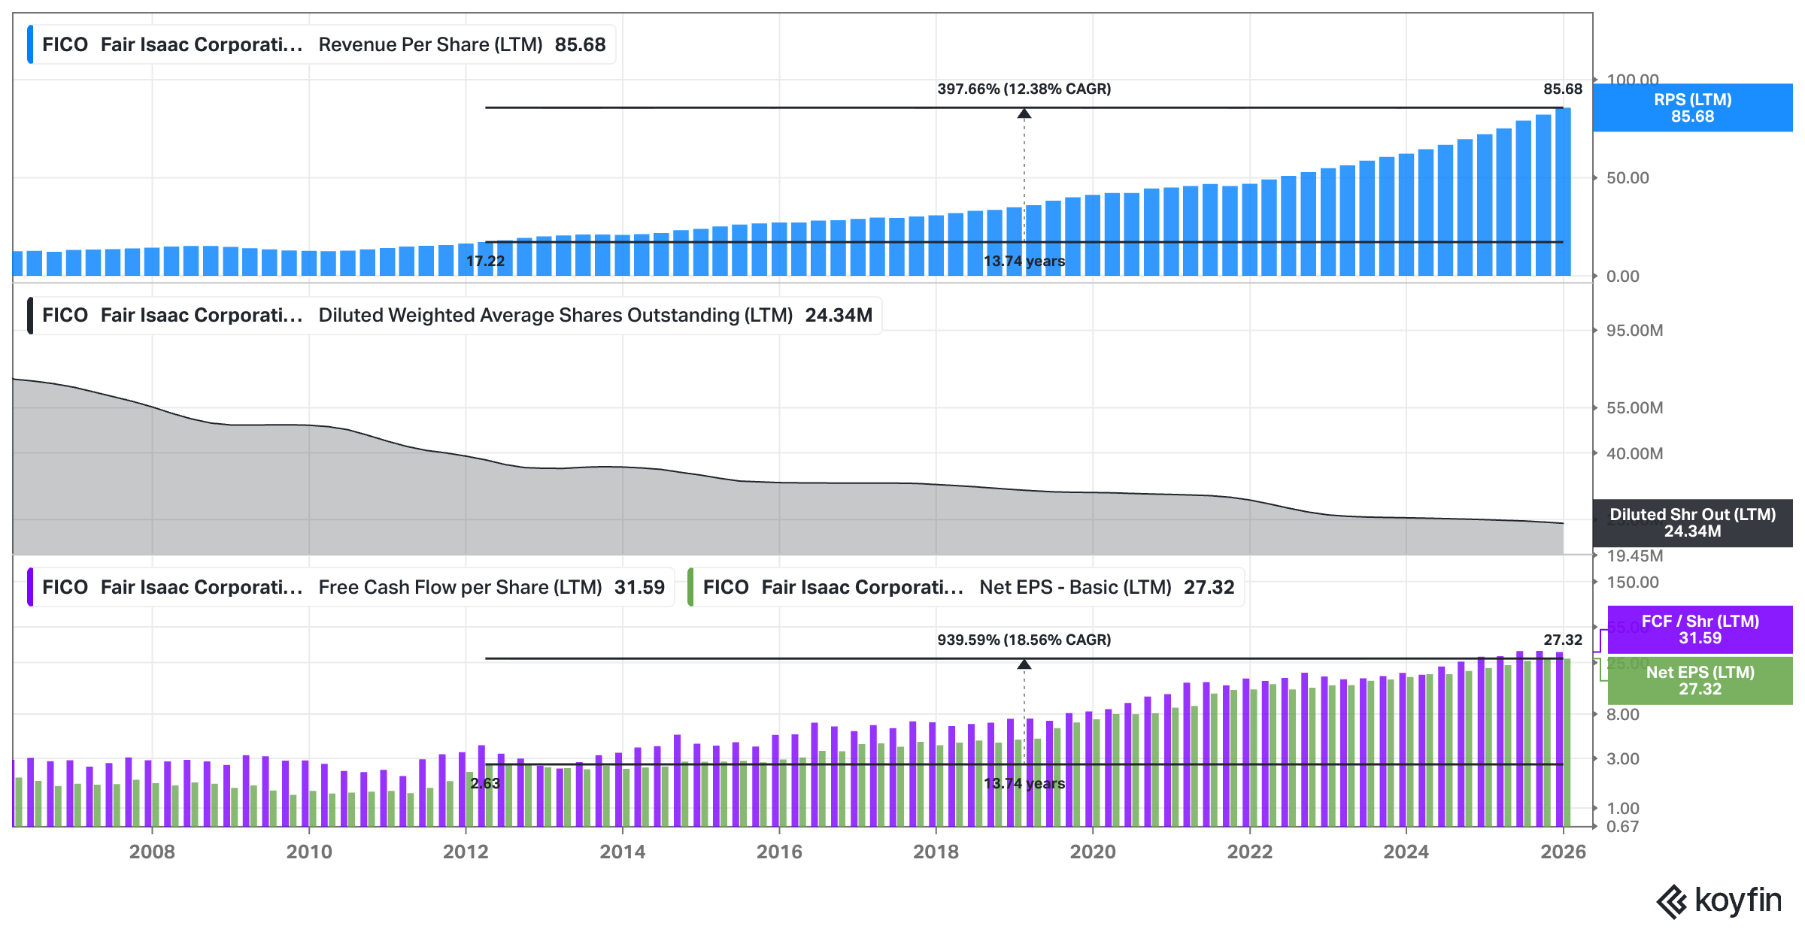Click the 397.66% (12.38% CAGR) annotation label

(1024, 89)
